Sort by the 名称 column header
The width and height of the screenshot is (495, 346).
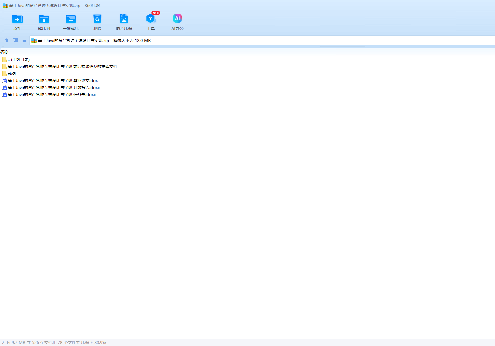coord(4,52)
